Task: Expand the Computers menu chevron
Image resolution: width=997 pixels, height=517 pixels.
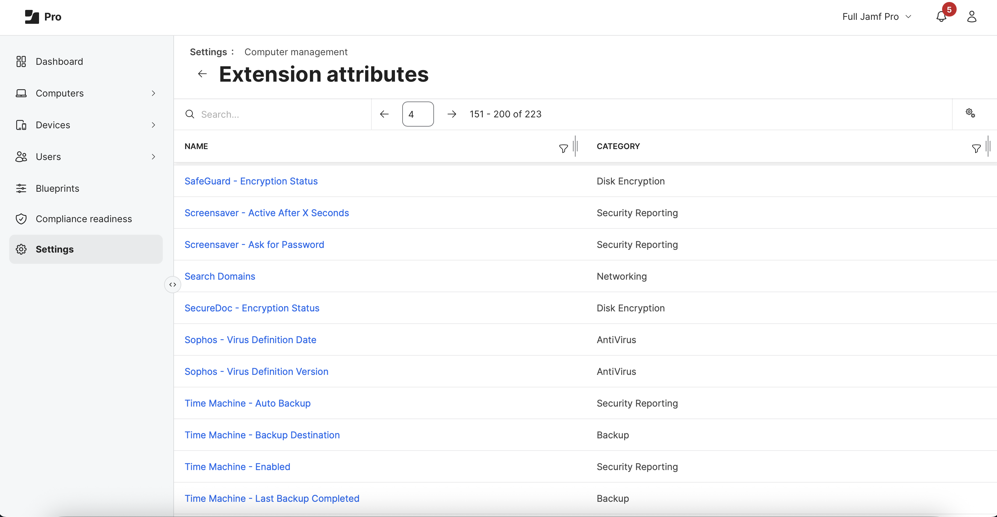Action: click(x=153, y=93)
